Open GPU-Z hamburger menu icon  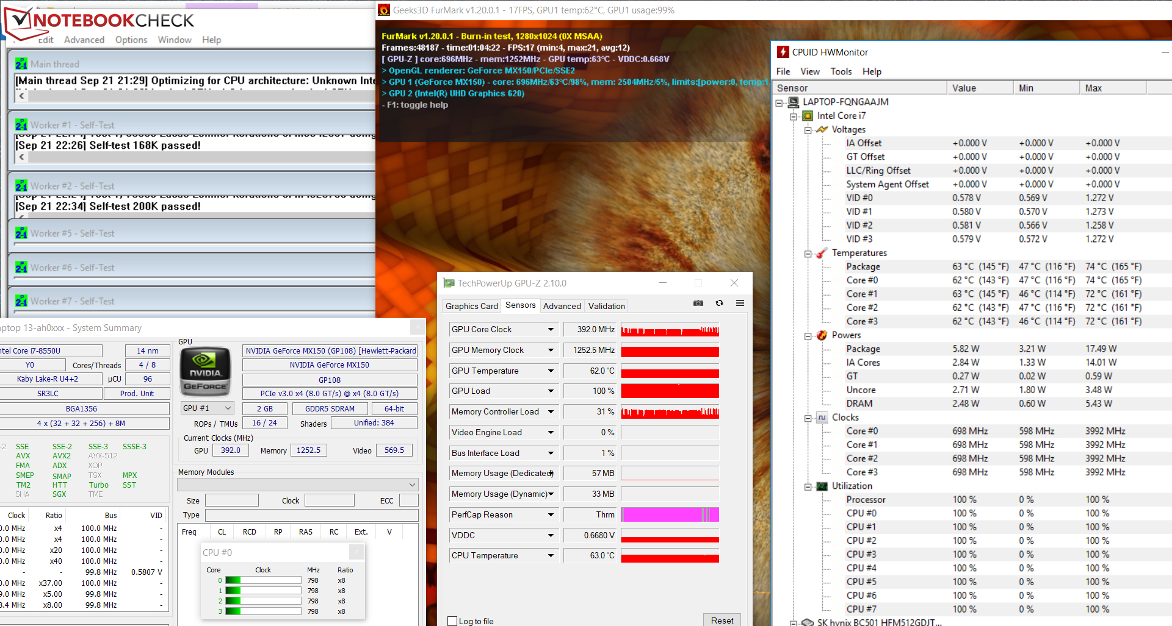740,303
